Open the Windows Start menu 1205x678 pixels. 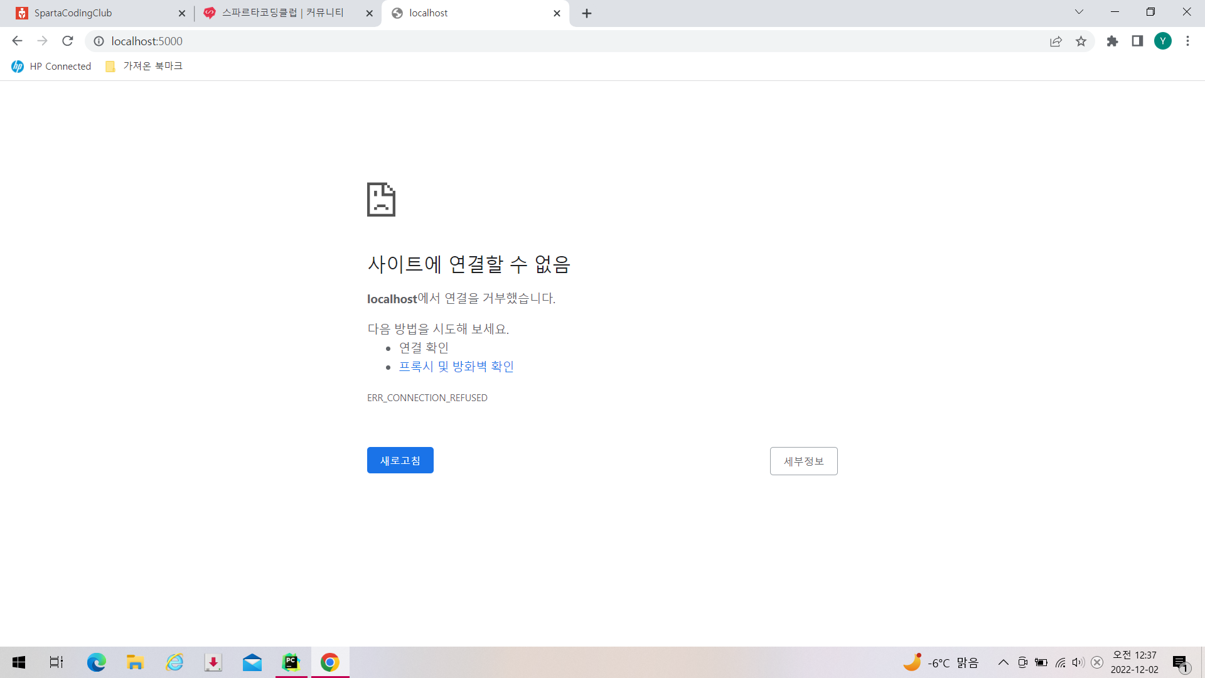19,662
